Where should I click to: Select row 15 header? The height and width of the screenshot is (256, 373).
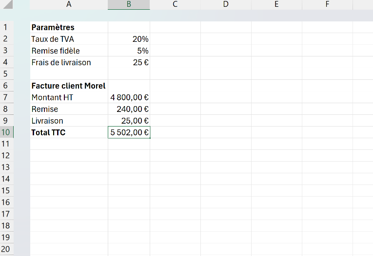[x=7, y=191]
